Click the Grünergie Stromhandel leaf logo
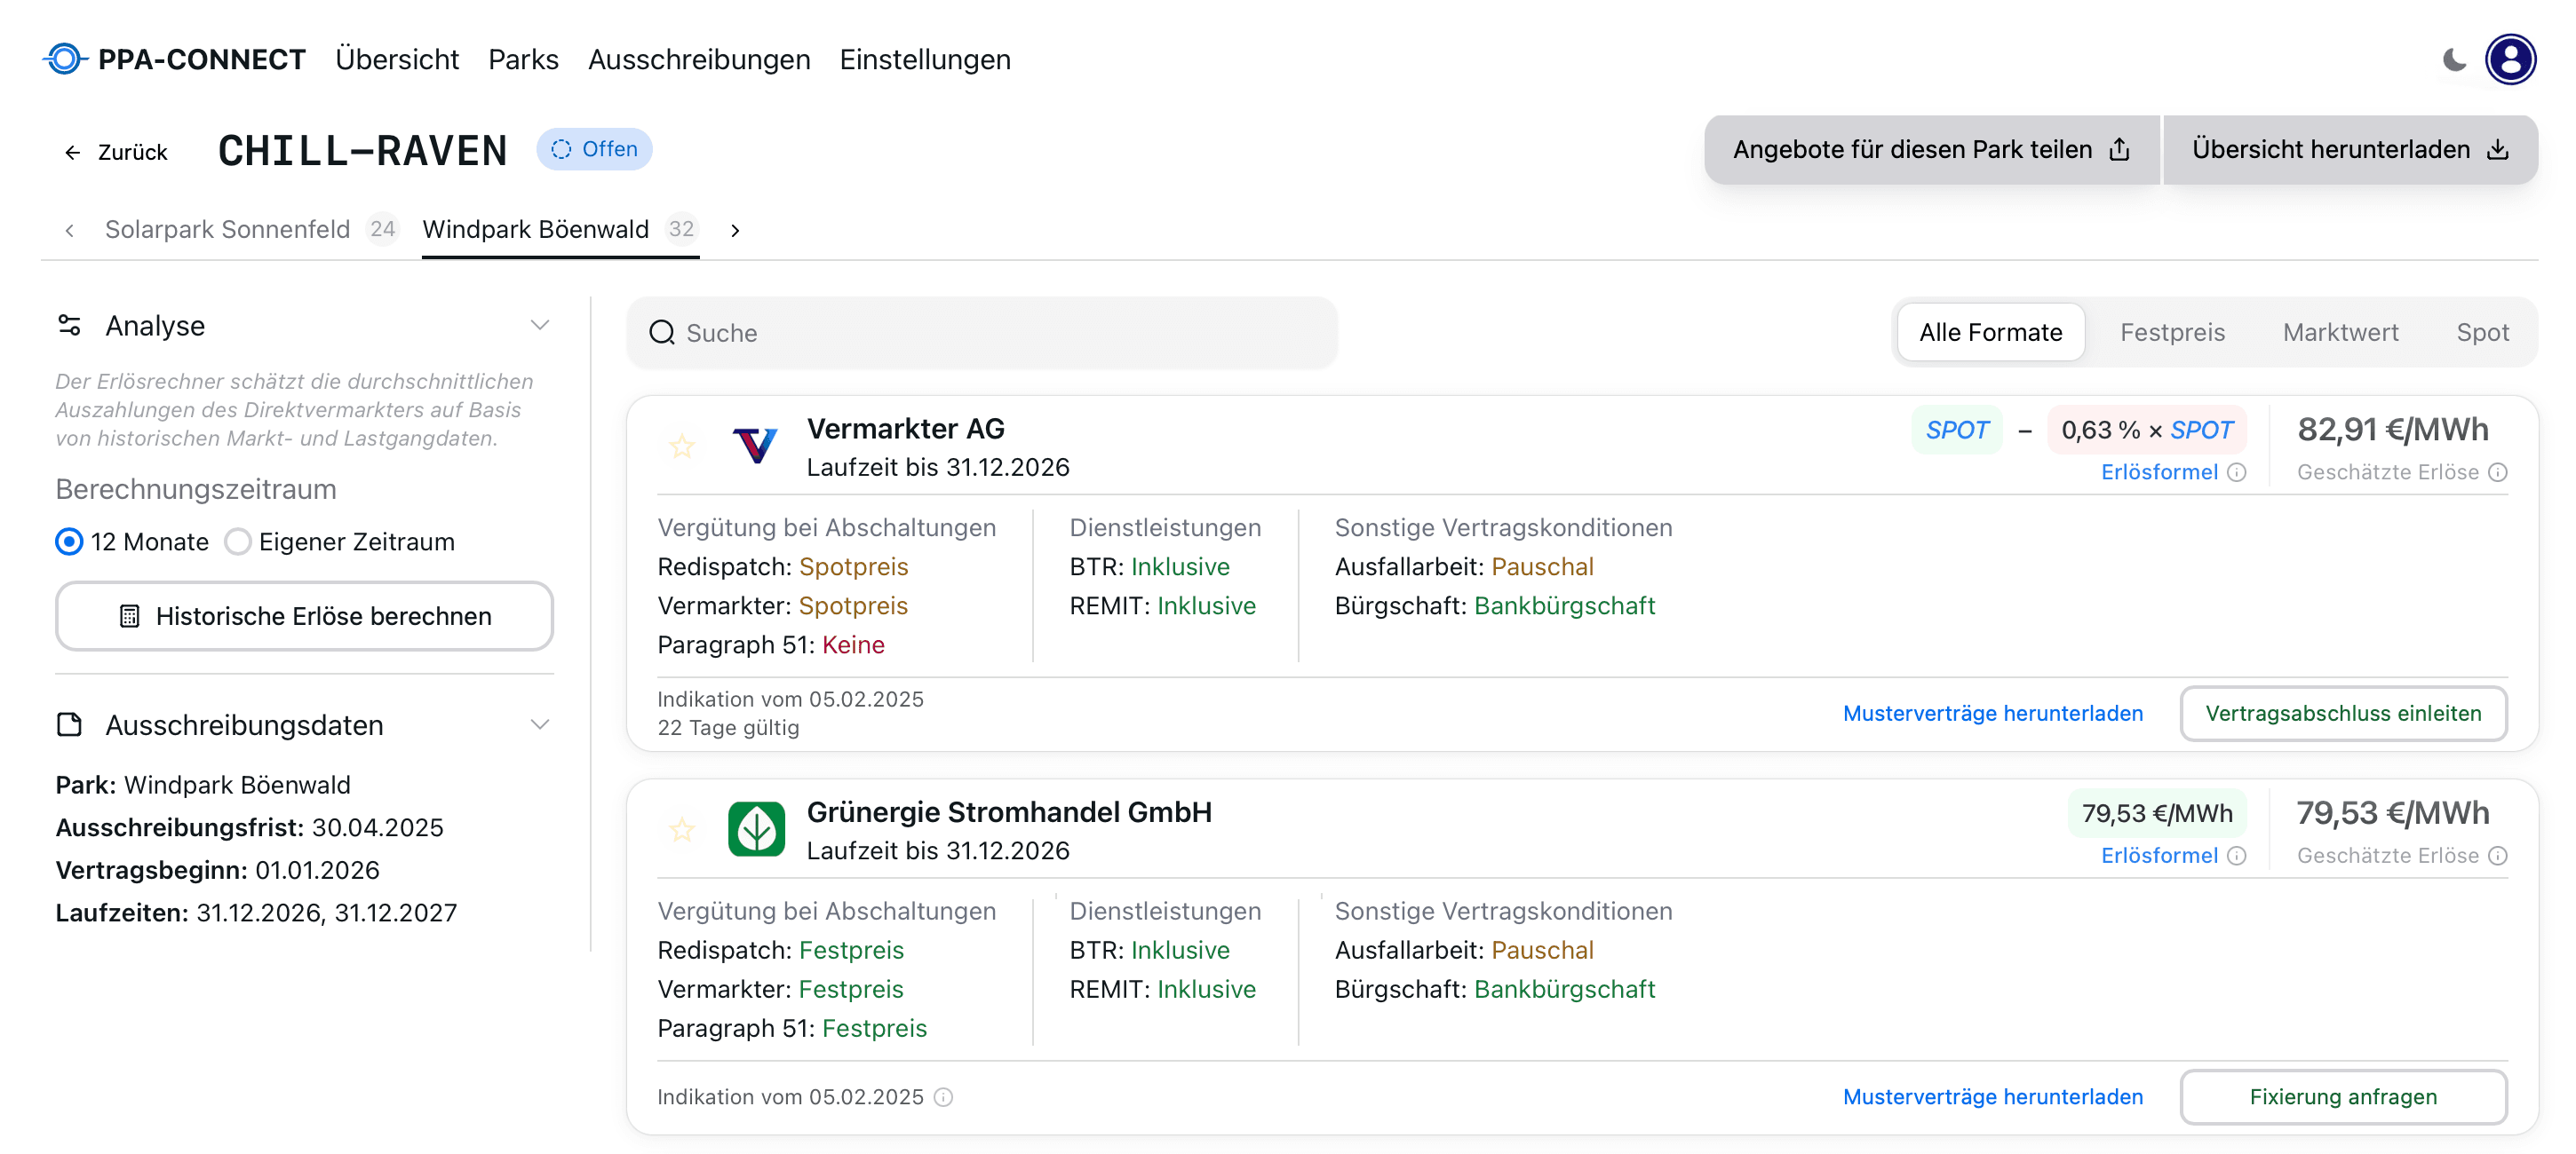 (757, 829)
